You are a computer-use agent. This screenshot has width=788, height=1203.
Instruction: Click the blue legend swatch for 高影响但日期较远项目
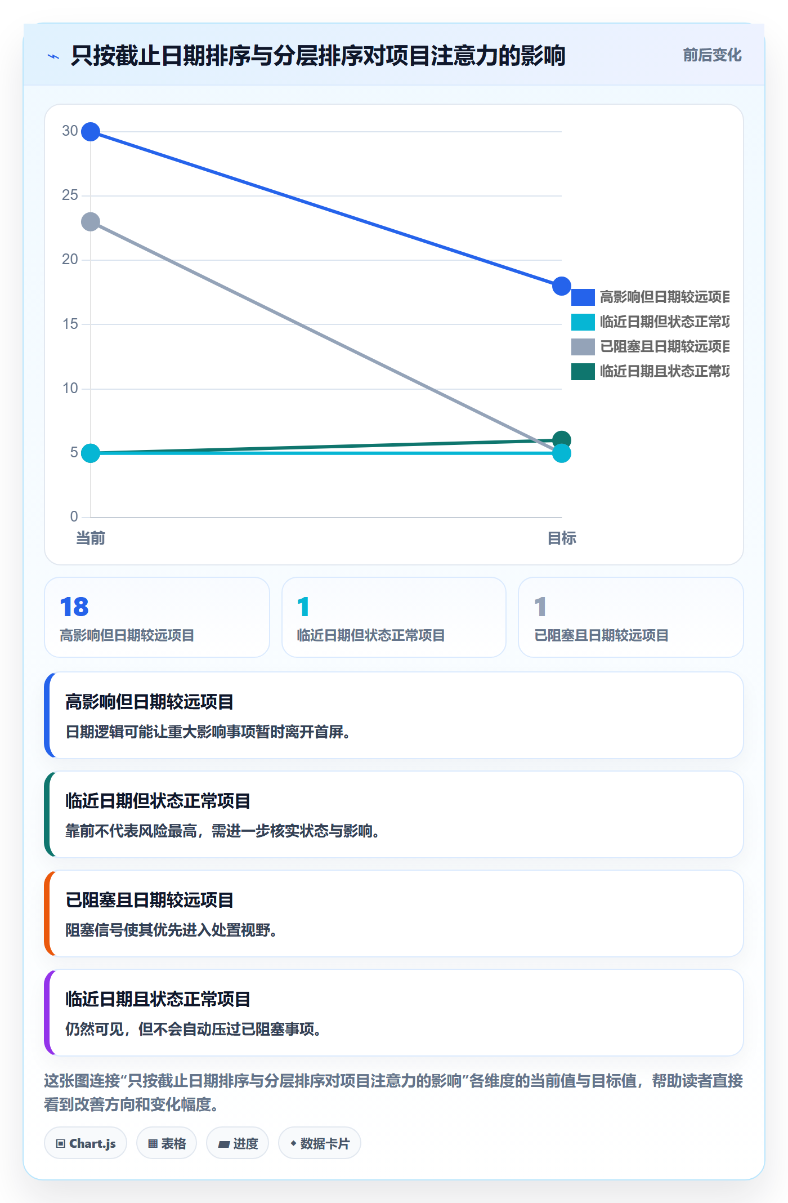(x=583, y=297)
